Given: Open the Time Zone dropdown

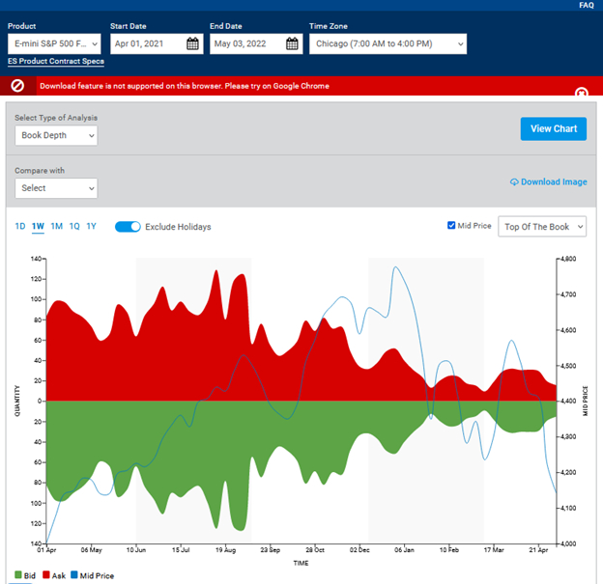Looking at the screenshot, I should point(387,43).
